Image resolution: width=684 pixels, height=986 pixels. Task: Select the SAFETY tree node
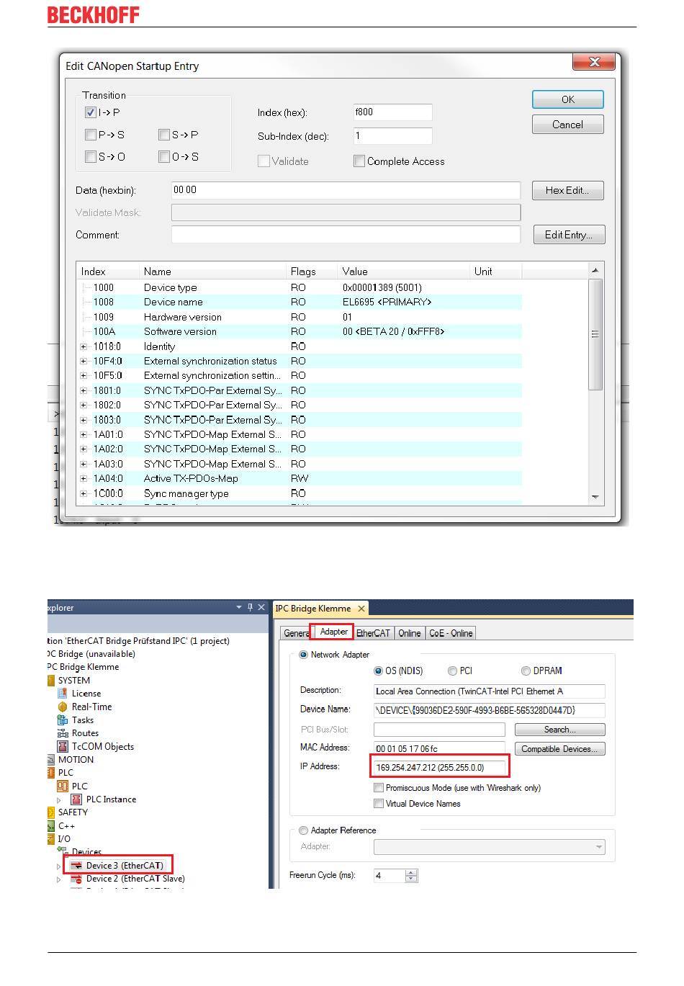[x=73, y=812]
